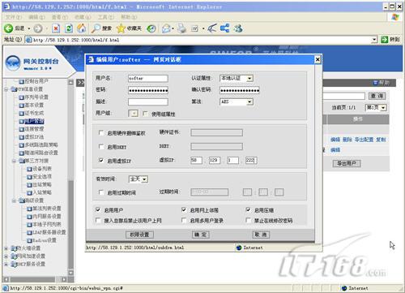Open the 算法 AES dropdown
The image size is (405, 293).
coord(237,102)
